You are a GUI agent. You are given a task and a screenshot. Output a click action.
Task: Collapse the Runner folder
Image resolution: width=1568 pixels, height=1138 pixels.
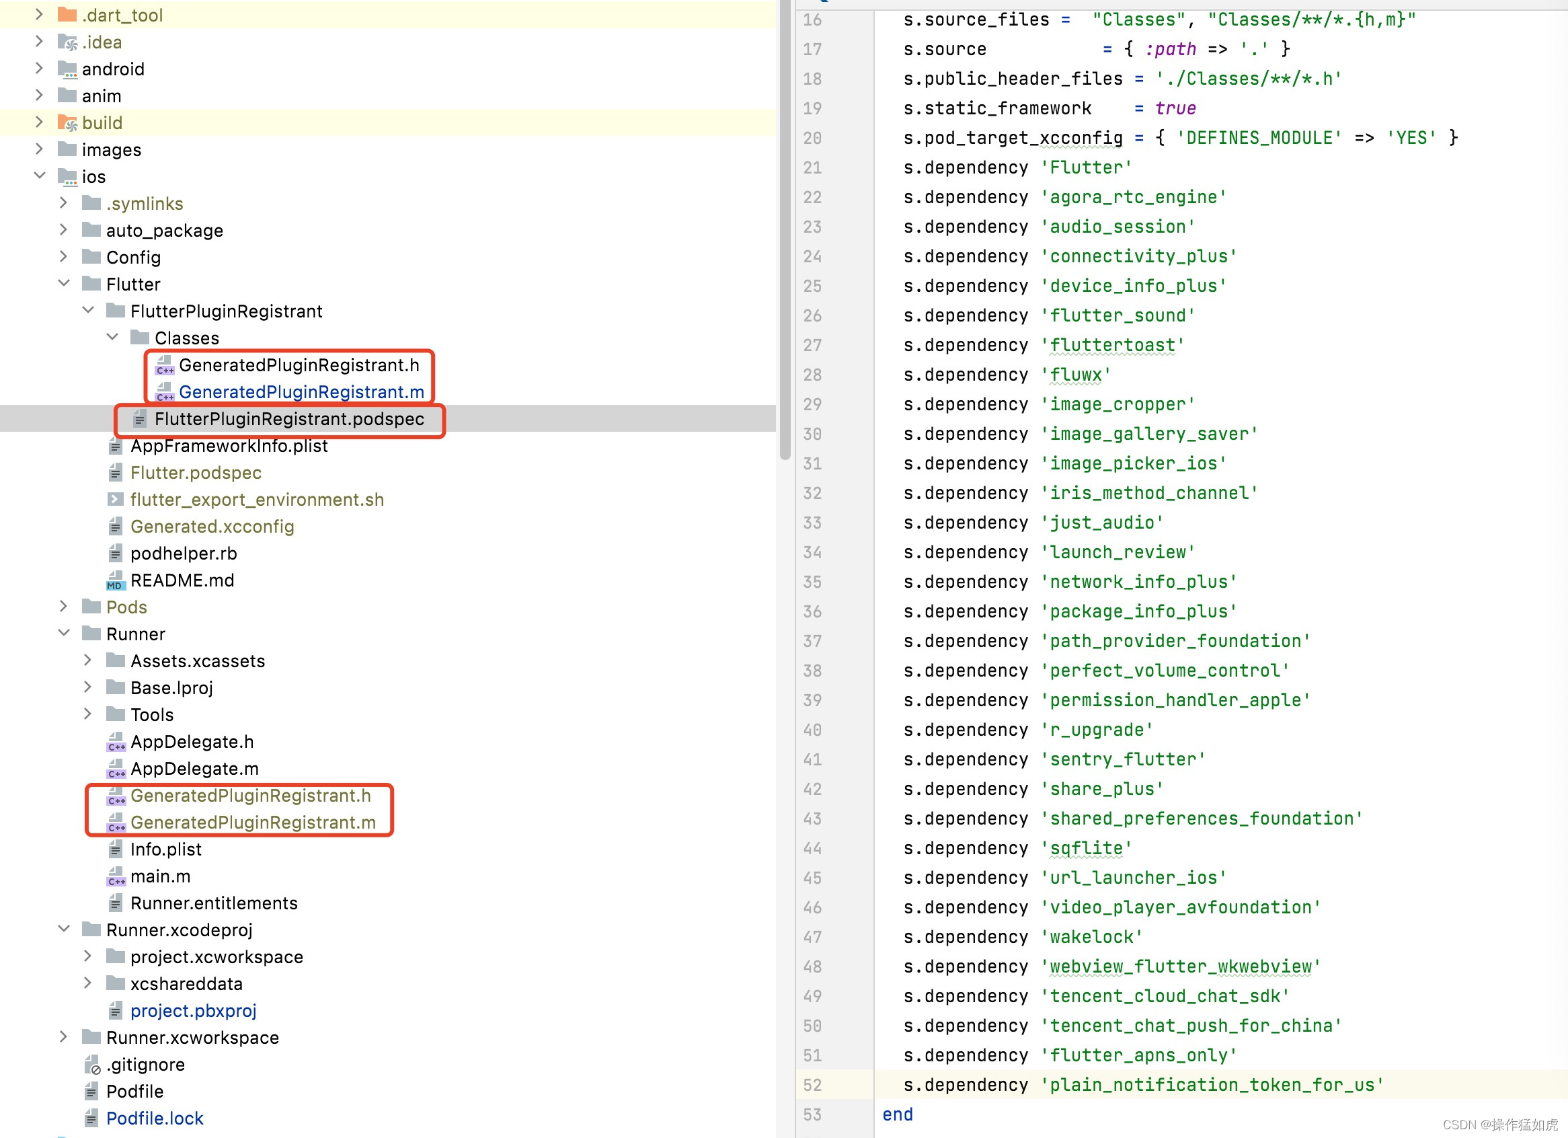[x=64, y=633]
